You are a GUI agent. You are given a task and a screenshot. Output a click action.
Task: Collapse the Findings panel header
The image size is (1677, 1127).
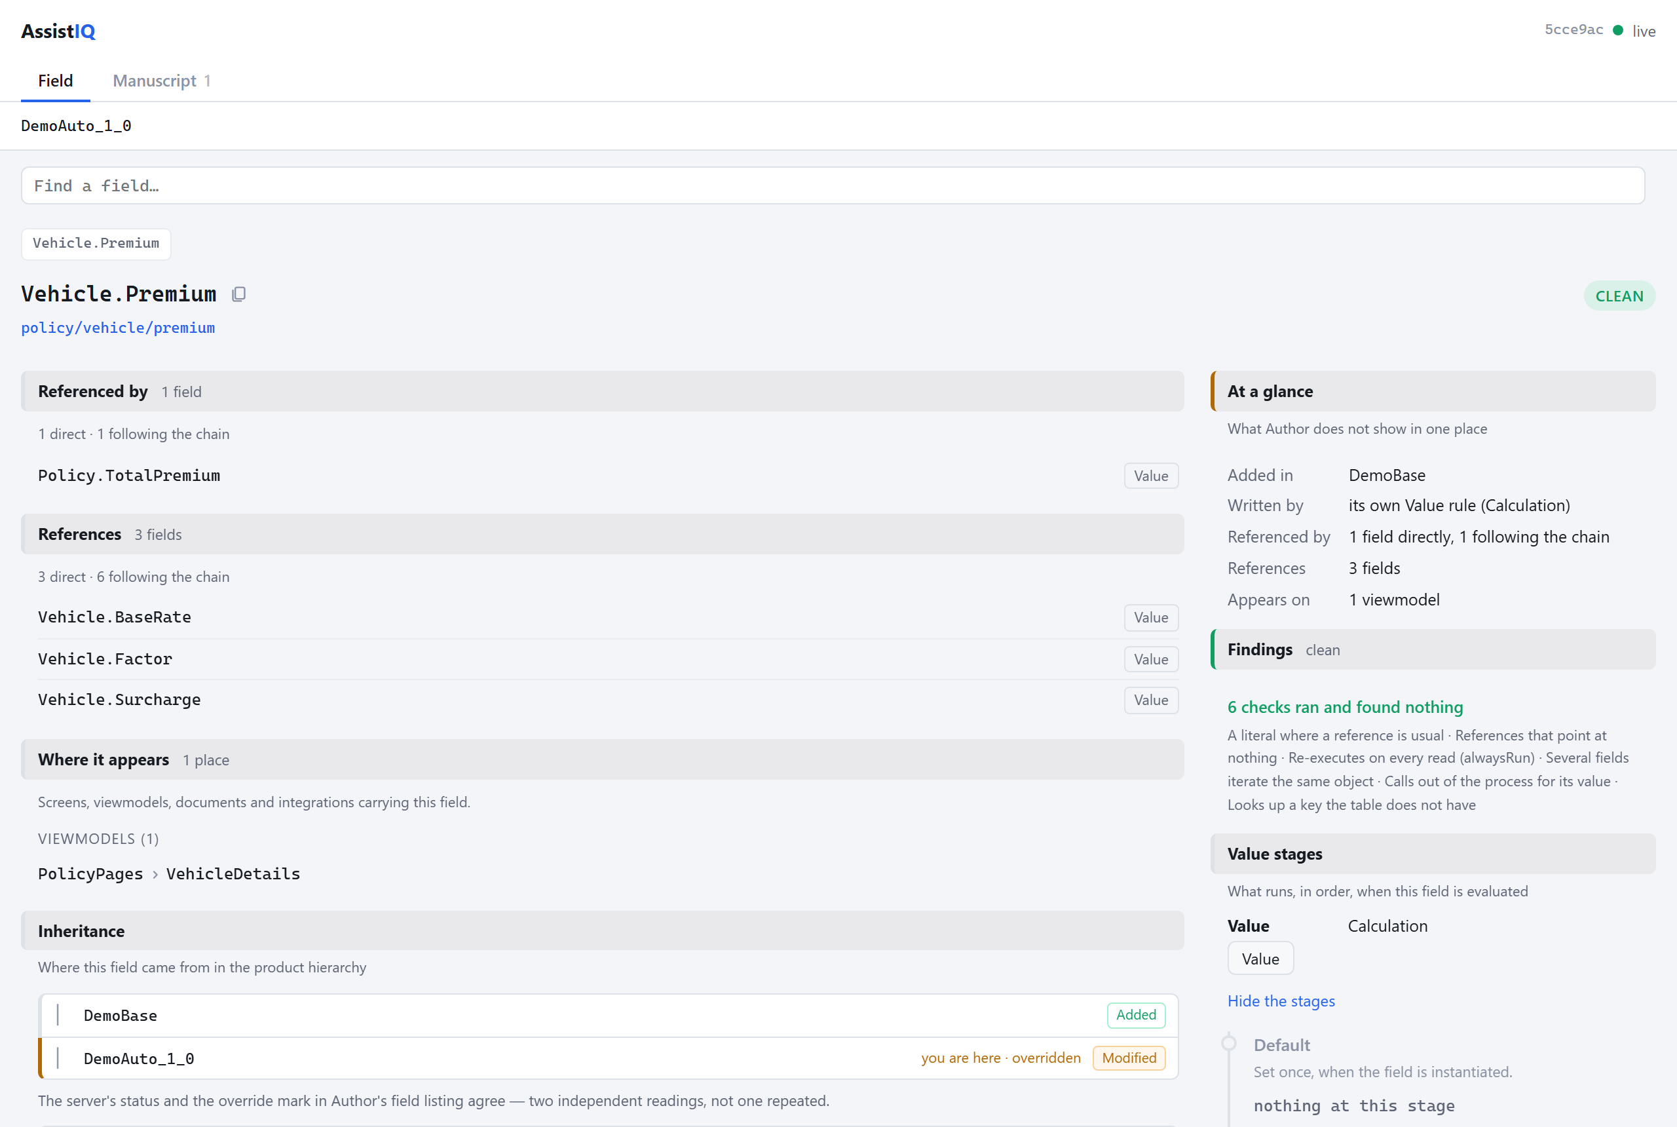pyautogui.click(x=1433, y=650)
